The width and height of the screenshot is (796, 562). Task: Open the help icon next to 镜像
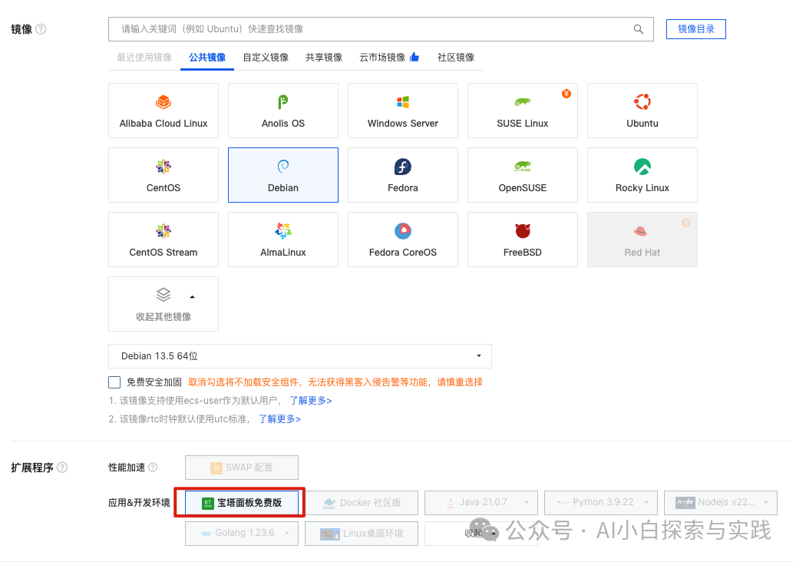tap(41, 29)
